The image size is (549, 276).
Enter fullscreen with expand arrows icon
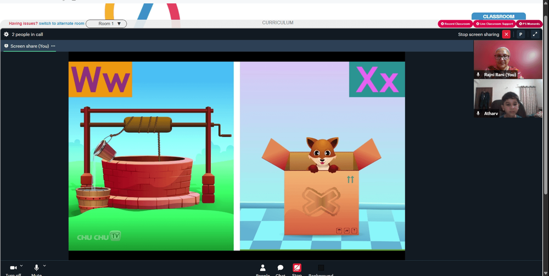[x=535, y=34]
